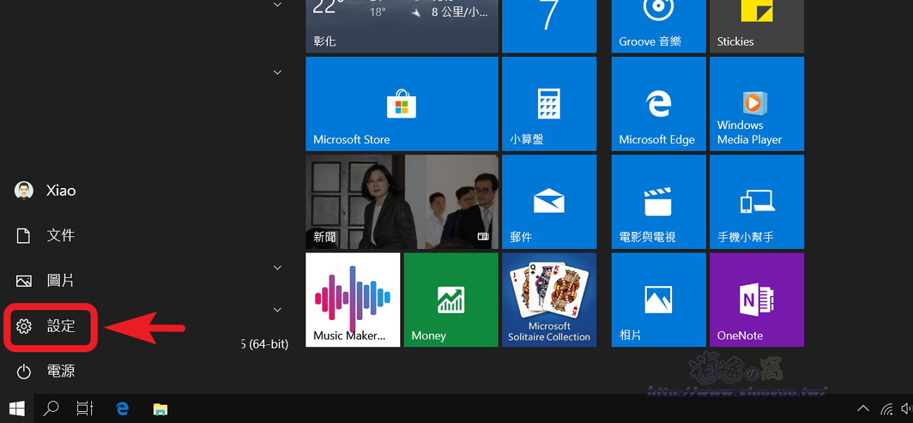Launch the OneNote tile
This screenshot has width=913, height=423.
pyautogui.click(x=757, y=300)
